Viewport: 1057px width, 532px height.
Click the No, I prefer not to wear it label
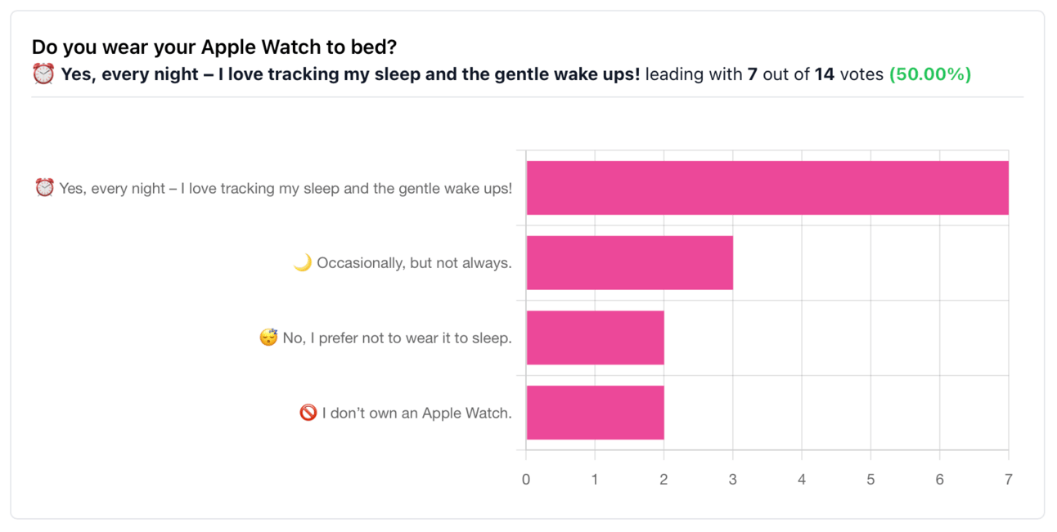[397, 338]
